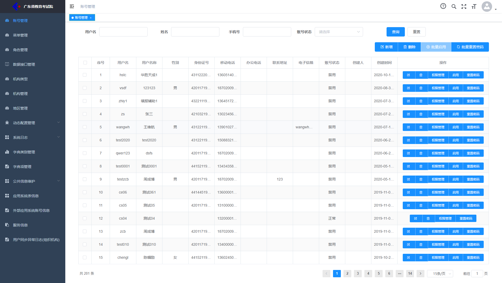The height and width of the screenshot is (283, 502).
Task: Open the font size adjust icon
Action: (x=474, y=7)
